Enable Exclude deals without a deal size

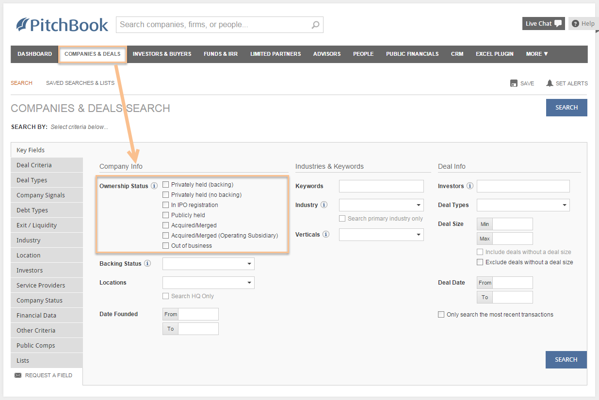(480, 262)
